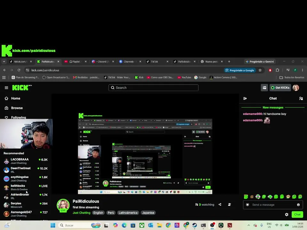Reload the page
The height and width of the screenshot is (230, 307).
[x=19, y=70]
